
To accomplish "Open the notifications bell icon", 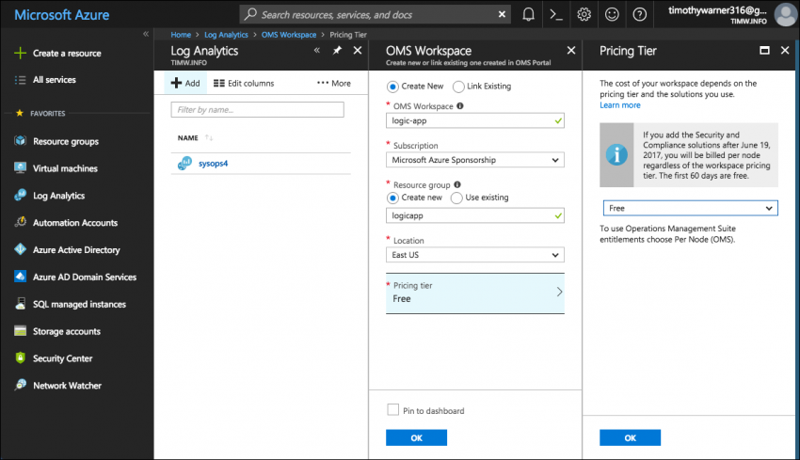I will tap(528, 14).
